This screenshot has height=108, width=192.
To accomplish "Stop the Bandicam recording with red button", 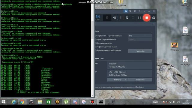I will [147, 18].
